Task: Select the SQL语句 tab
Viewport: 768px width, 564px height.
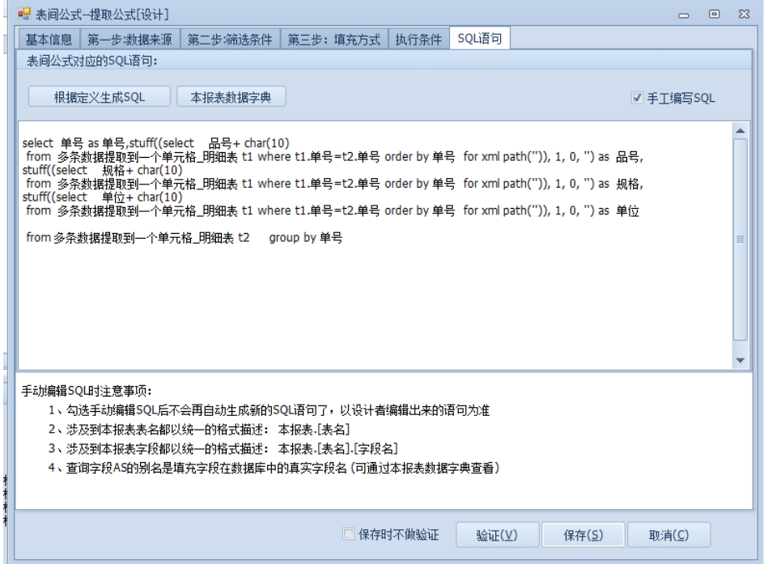Action: tap(479, 40)
